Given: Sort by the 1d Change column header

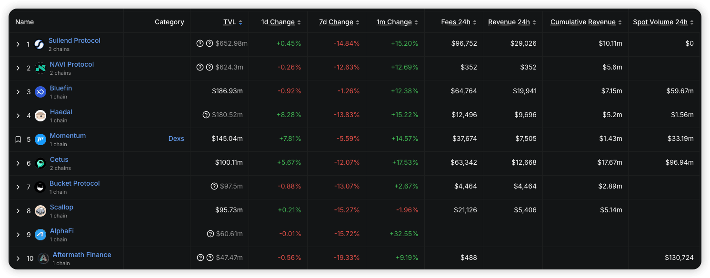Looking at the screenshot, I should point(278,22).
